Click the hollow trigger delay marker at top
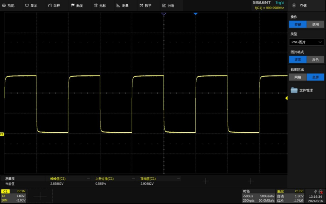This screenshot has width=326, height=204. [164, 14]
